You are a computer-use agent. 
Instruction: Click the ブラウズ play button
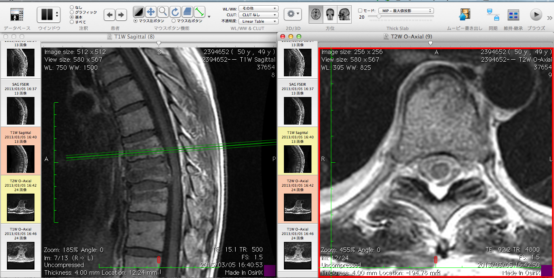tap(536, 15)
